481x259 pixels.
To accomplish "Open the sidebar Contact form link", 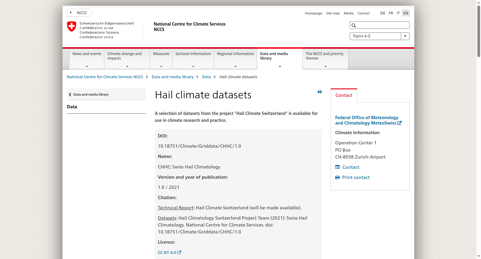I will coord(351,167).
